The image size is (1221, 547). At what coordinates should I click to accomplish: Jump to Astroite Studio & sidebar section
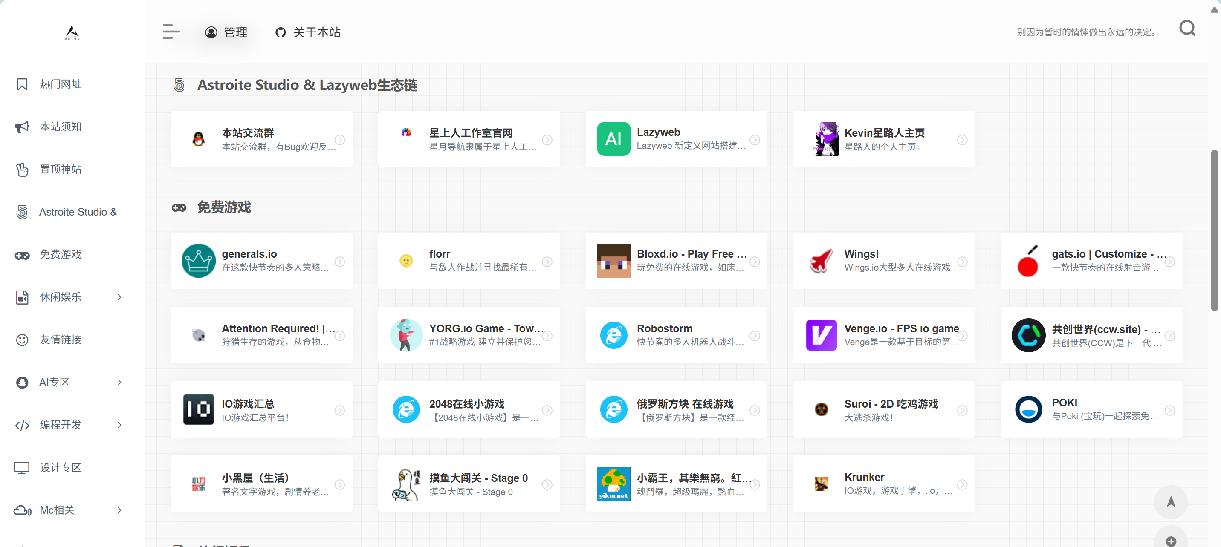pyautogui.click(x=78, y=212)
